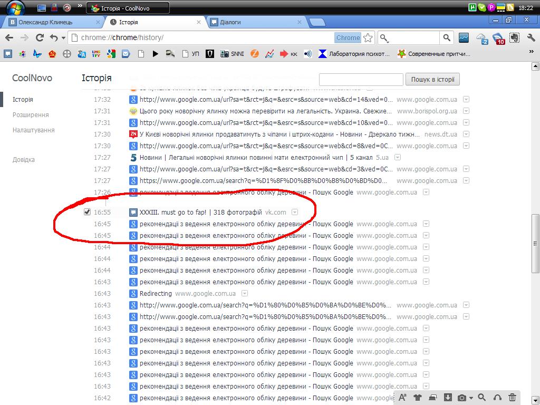This screenshot has height=405, width=540.
Task: Open the blue chart extension icon
Action: 464,37
